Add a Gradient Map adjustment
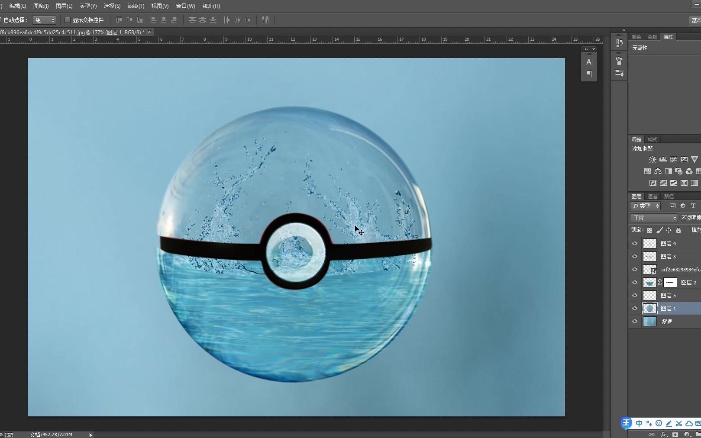This screenshot has width=701, height=438. click(x=695, y=183)
